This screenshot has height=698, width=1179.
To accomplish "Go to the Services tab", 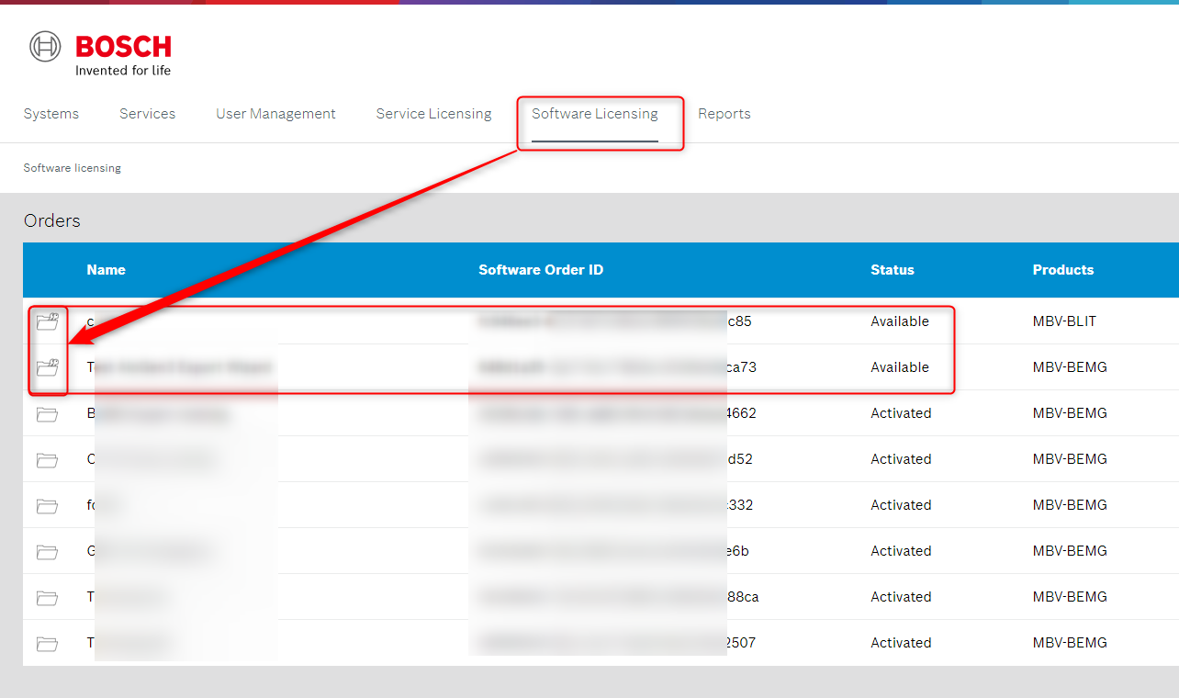I will pos(147,114).
